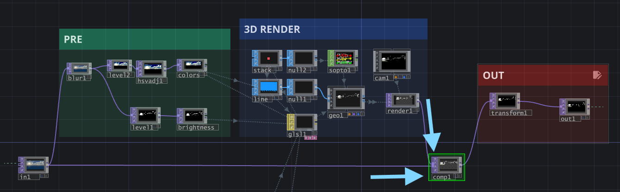Viewport: 620px width, 192px height.
Task: Select the render1 node viewer
Action: [x=403, y=100]
